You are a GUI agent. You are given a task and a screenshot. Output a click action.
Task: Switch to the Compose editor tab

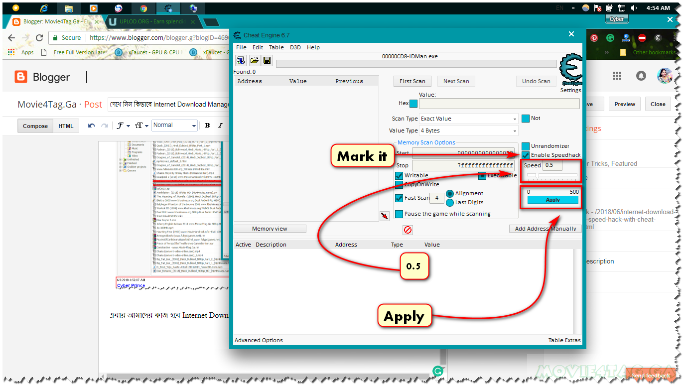click(x=35, y=126)
